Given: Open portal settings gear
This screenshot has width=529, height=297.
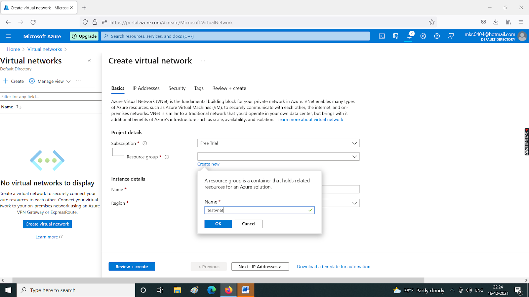Looking at the screenshot, I should click(x=423, y=36).
